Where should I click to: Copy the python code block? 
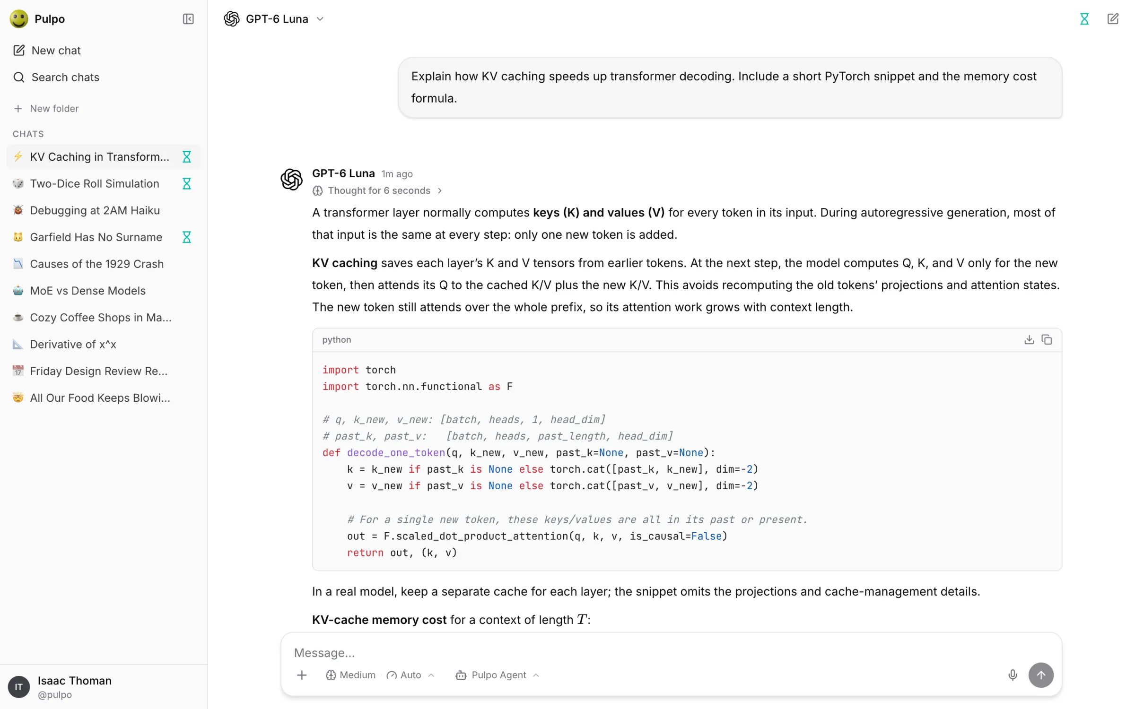[x=1047, y=340]
